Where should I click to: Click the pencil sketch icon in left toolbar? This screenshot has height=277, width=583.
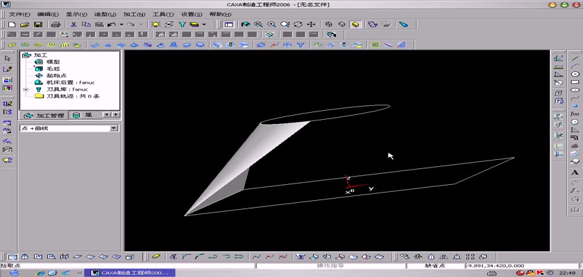click(x=8, y=69)
